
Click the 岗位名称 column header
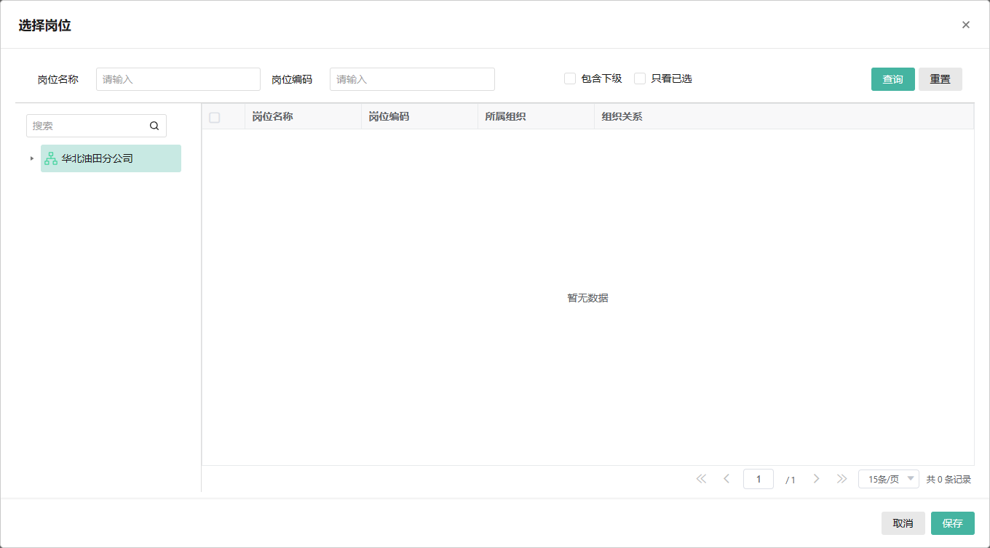(x=273, y=116)
